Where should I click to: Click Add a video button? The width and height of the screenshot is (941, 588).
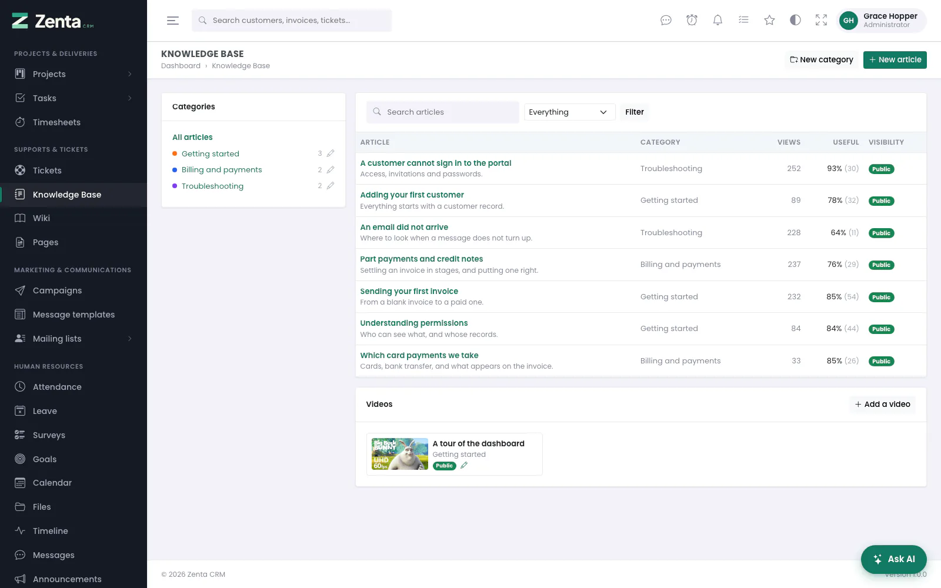coord(883,404)
